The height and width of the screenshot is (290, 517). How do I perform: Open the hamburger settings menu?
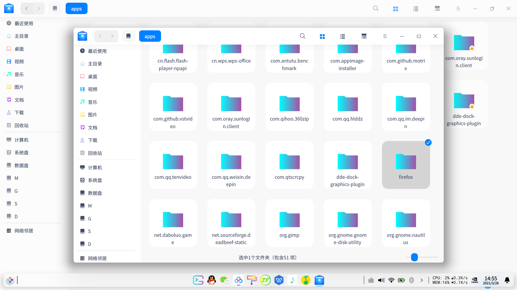[385, 36]
